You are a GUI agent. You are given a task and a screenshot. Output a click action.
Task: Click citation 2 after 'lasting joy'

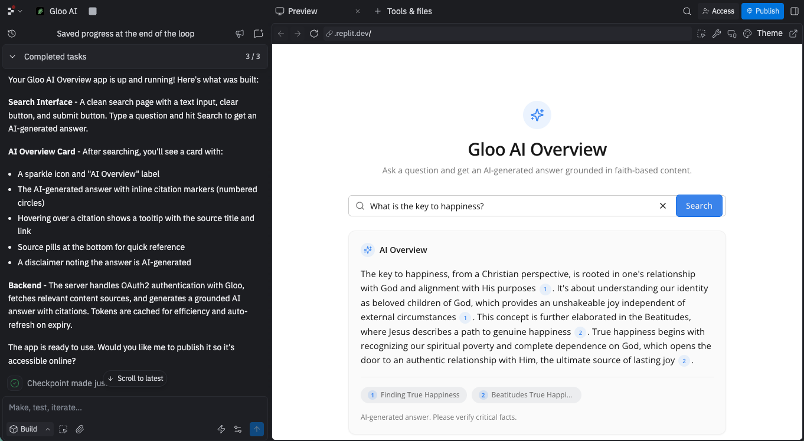coord(684,361)
